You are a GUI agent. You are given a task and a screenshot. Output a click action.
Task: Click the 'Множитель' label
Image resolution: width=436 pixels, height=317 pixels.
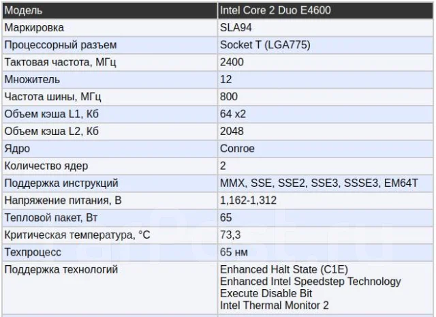[32, 80]
